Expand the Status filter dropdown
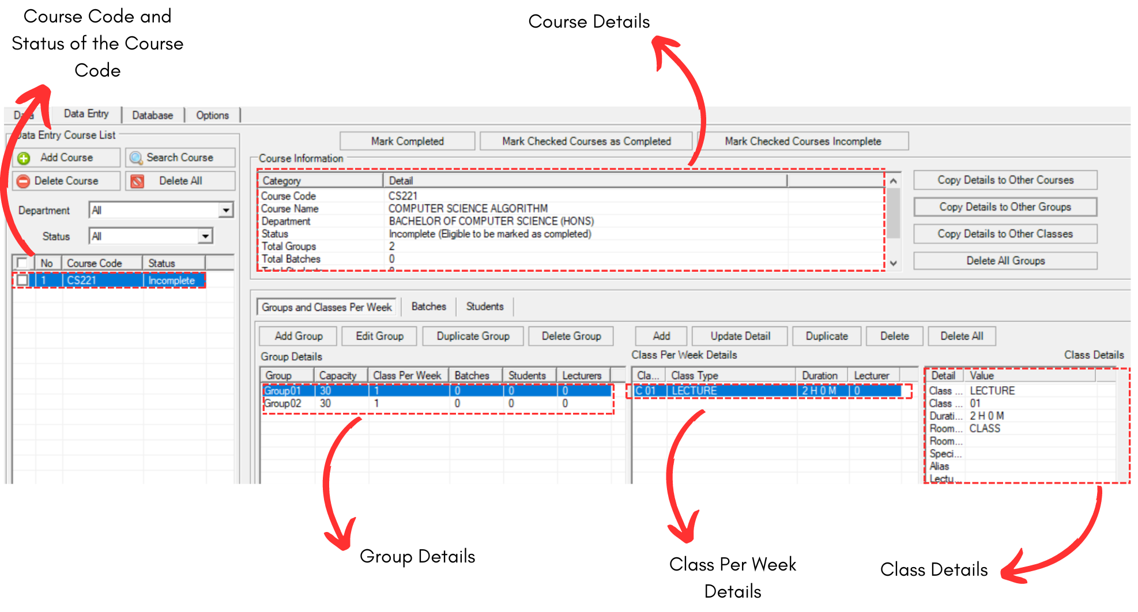Image resolution: width=1138 pixels, height=612 pixels. 205,237
